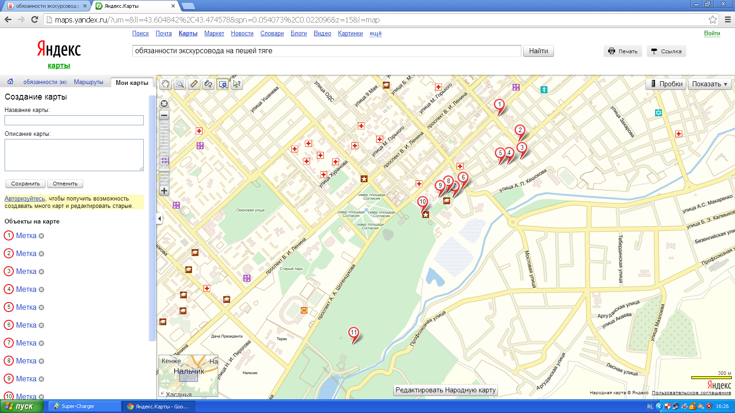This screenshot has width=735, height=413.
Task: Click the home icon in panel tabs
Action: click(x=10, y=82)
